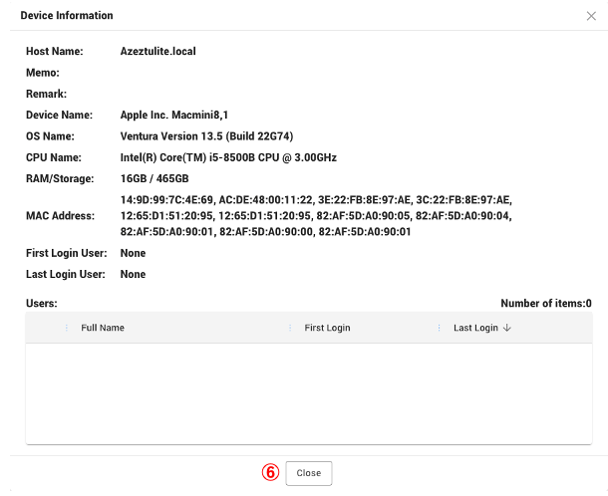Click the descending sort arrow beside Last Login

tap(506, 328)
